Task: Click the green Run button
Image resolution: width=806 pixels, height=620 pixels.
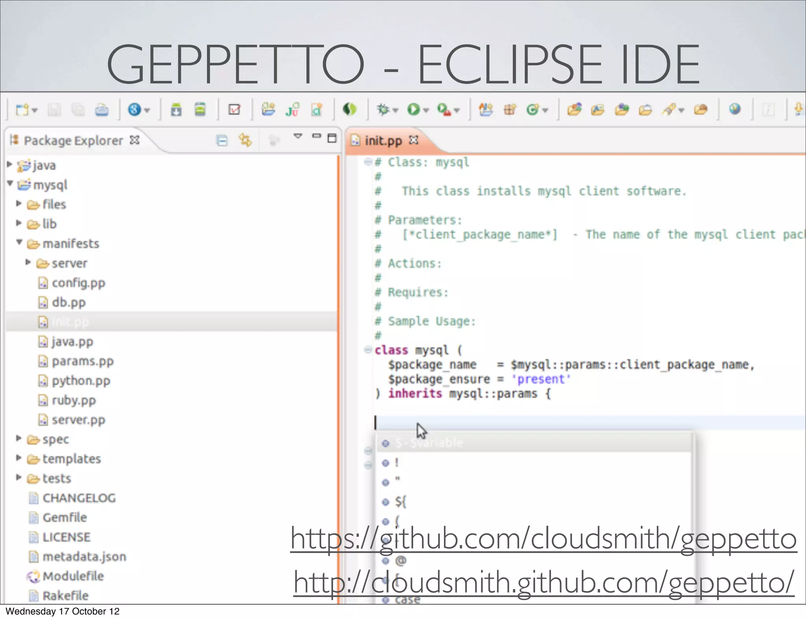Action: click(x=413, y=109)
